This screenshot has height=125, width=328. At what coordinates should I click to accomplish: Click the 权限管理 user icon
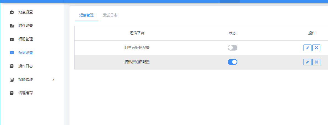point(12,80)
